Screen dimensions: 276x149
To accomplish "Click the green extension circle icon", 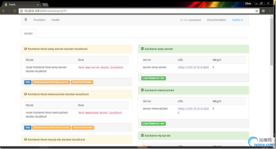I will [263, 11].
